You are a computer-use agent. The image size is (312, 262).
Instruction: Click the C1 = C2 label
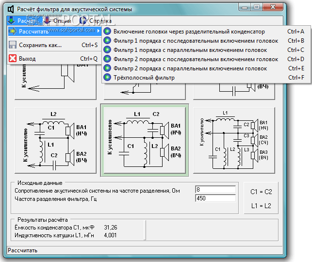click(261, 192)
